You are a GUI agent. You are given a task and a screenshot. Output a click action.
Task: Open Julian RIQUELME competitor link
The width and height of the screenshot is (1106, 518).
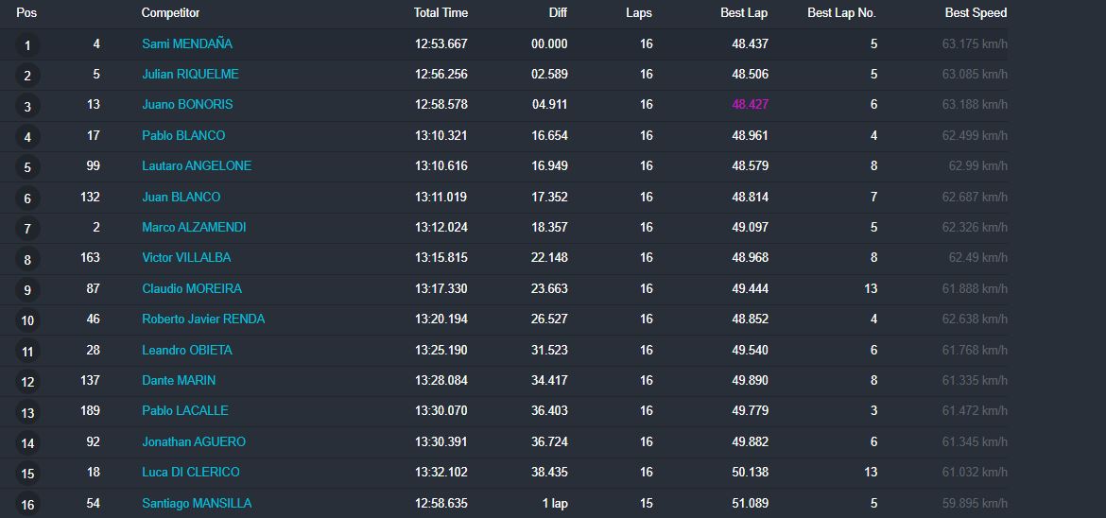tap(190, 74)
